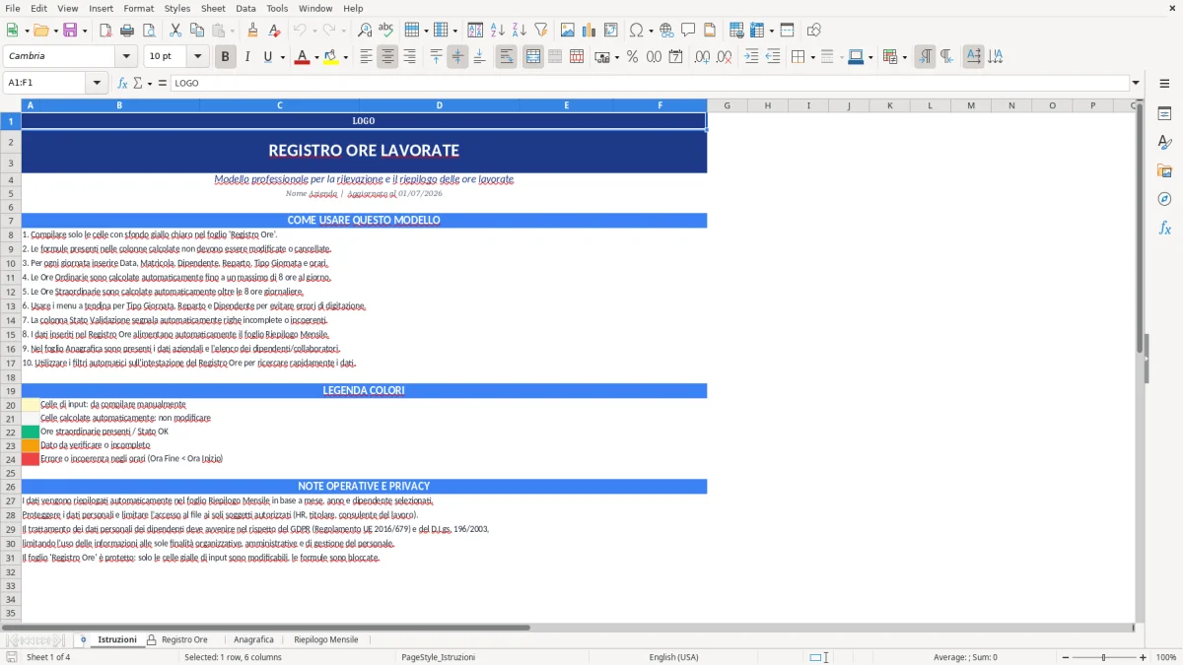1183x665 pixels.
Task: Open Background Color dropdown arrow
Action: [345, 57]
